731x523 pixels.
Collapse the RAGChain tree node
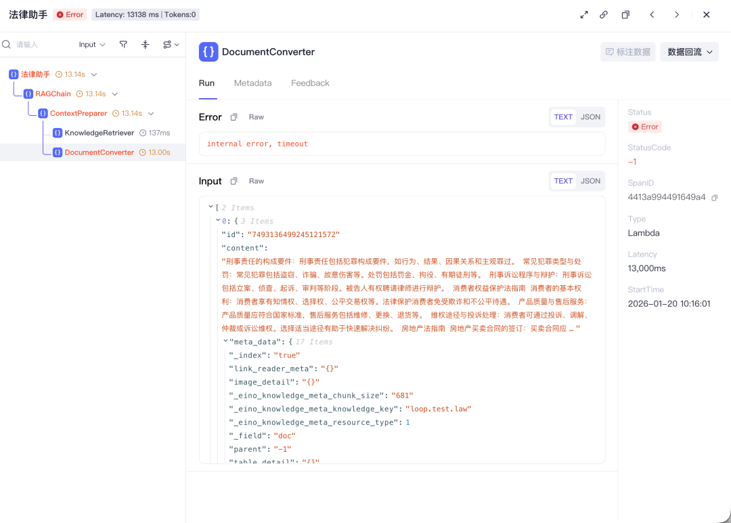coord(115,94)
